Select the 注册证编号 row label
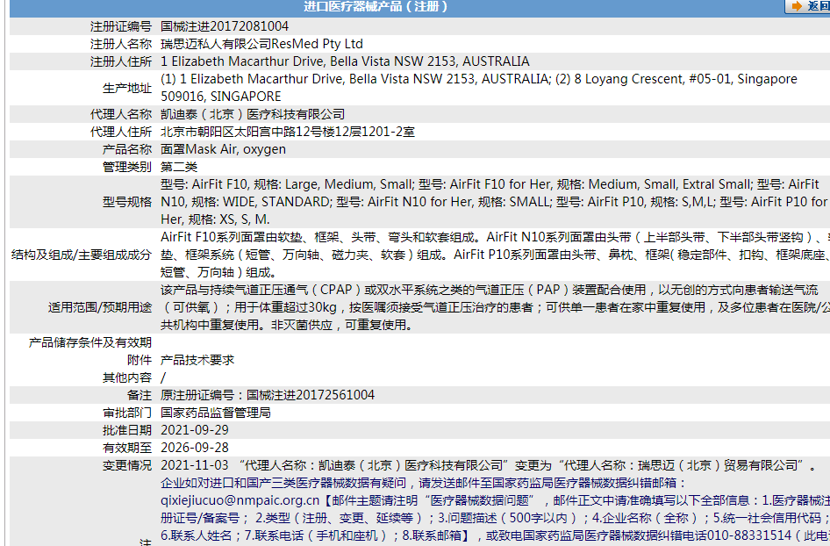Viewport: 830px width, 546px height. pos(121,26)
